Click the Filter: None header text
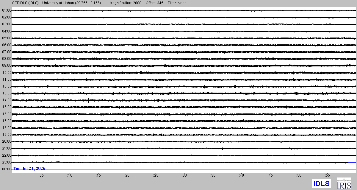Viewport: 357px width, 190px height. pos(177,3)
